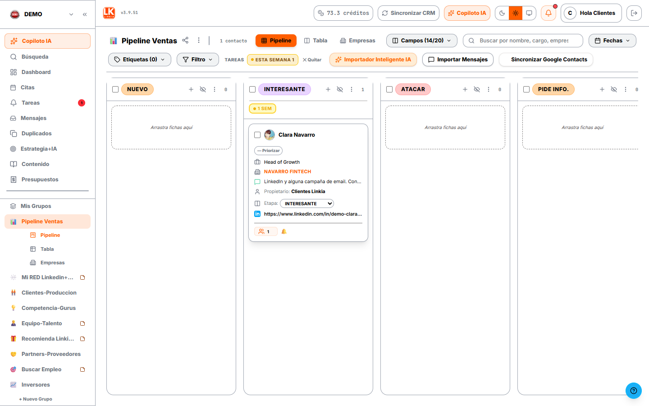Switch to the Tabla view tab

(x=315, y=41)
